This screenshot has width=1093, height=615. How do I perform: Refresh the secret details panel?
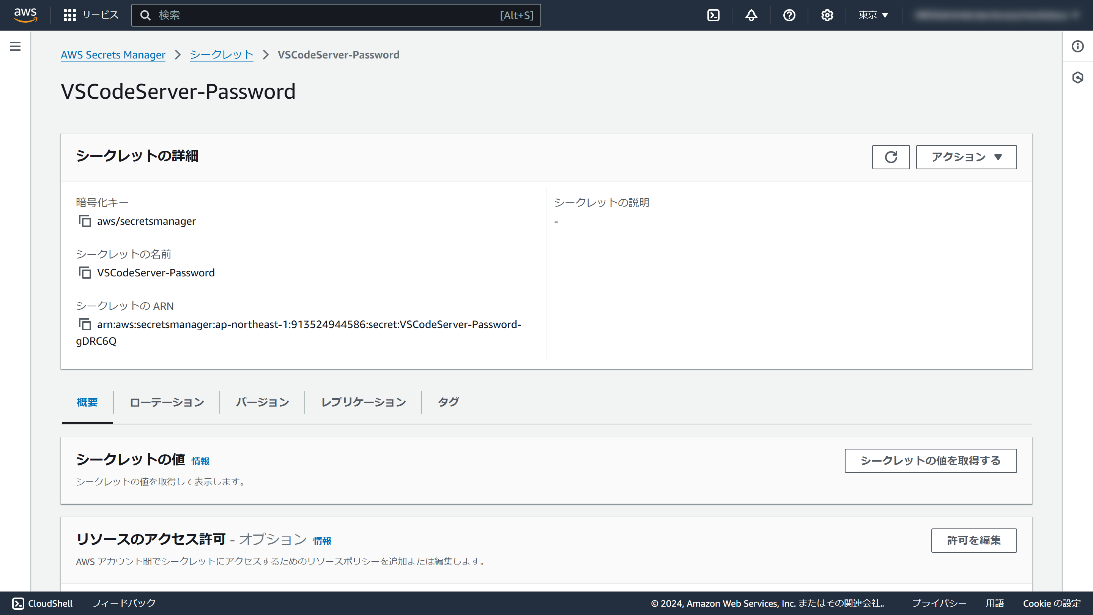891,157
